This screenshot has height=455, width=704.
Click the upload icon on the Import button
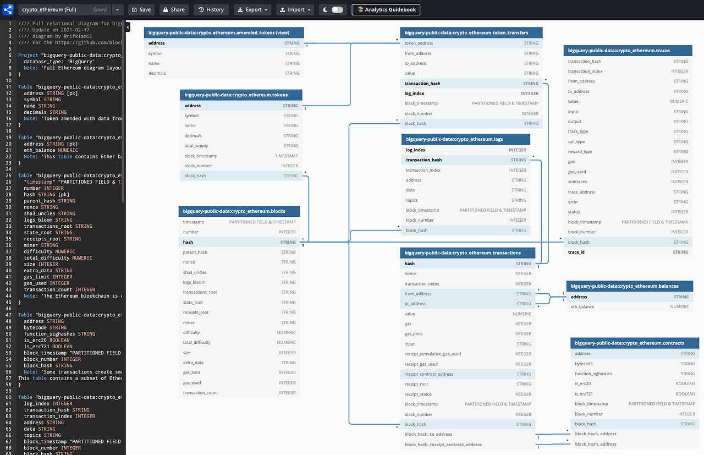tap(283, 9)
